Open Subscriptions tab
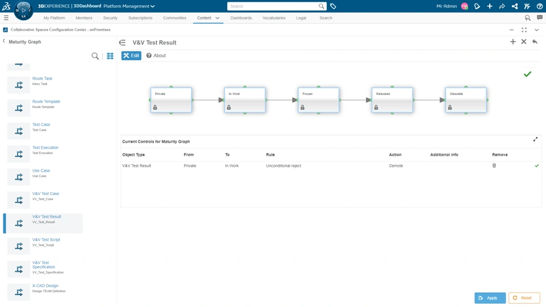546x307 pixels. point(140,18)
